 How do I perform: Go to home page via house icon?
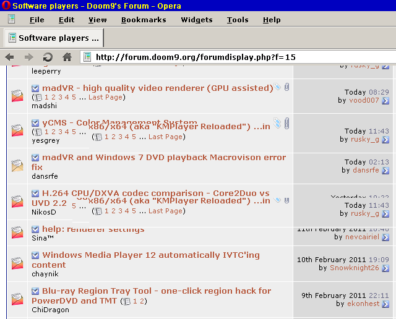[x=67, y=57]
